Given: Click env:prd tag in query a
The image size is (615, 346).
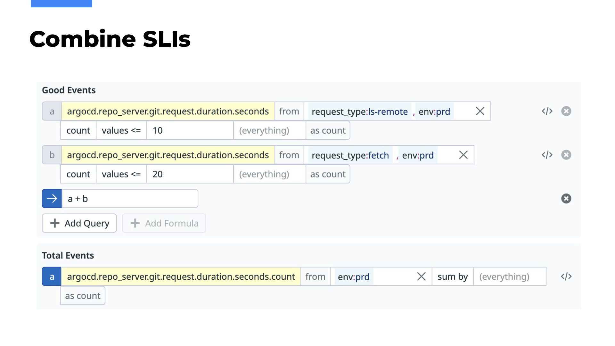Looking at the screenshot, I should click(434, 111).
